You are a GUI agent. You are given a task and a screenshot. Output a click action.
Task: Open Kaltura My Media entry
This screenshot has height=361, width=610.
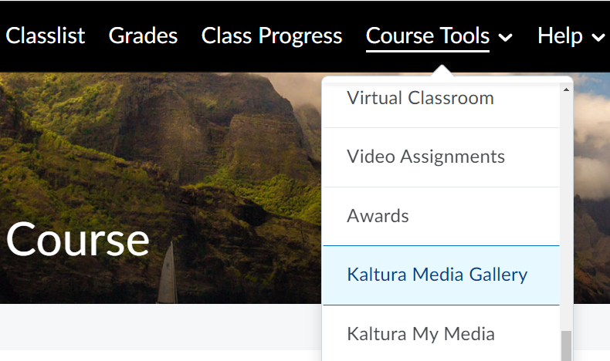pos(420,333)
